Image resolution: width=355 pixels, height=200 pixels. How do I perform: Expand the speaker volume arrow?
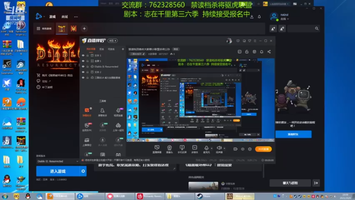(x=225, y=148)
